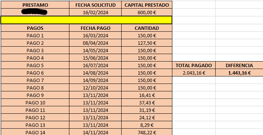Select the 16/02/2024 request date cell
Image resolution: width=263 pixels, height=135 pixels.
95,12
